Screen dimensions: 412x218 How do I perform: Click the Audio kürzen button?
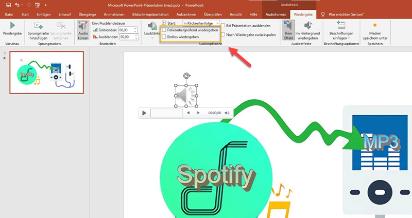coord(83,30)
